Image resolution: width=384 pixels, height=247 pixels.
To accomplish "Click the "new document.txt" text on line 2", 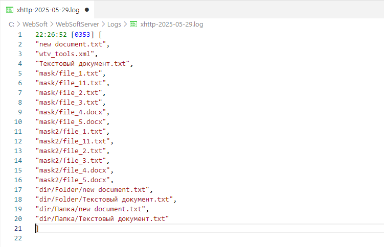I will [x=71, y=44].
